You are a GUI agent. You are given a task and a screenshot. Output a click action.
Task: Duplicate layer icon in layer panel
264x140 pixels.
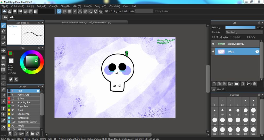pyautogui.click(x=243, y=84)
